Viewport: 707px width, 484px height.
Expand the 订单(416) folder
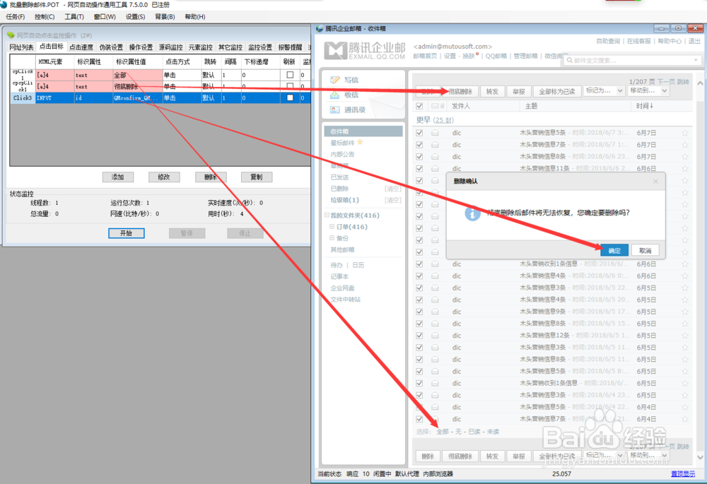332,227
